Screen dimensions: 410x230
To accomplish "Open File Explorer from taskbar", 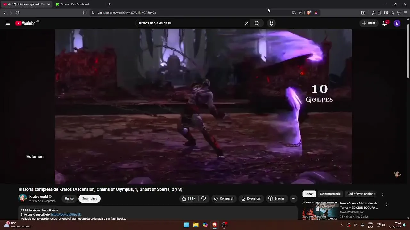I will point(196,225).
